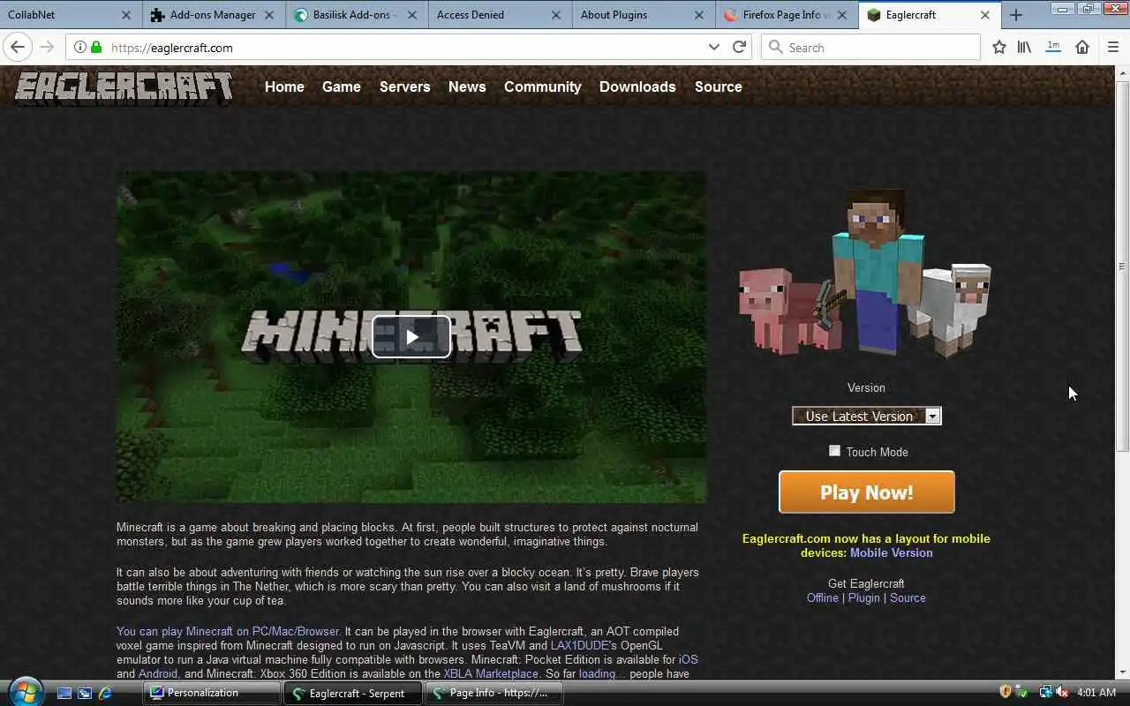Open the Windows Start orb

24,691
